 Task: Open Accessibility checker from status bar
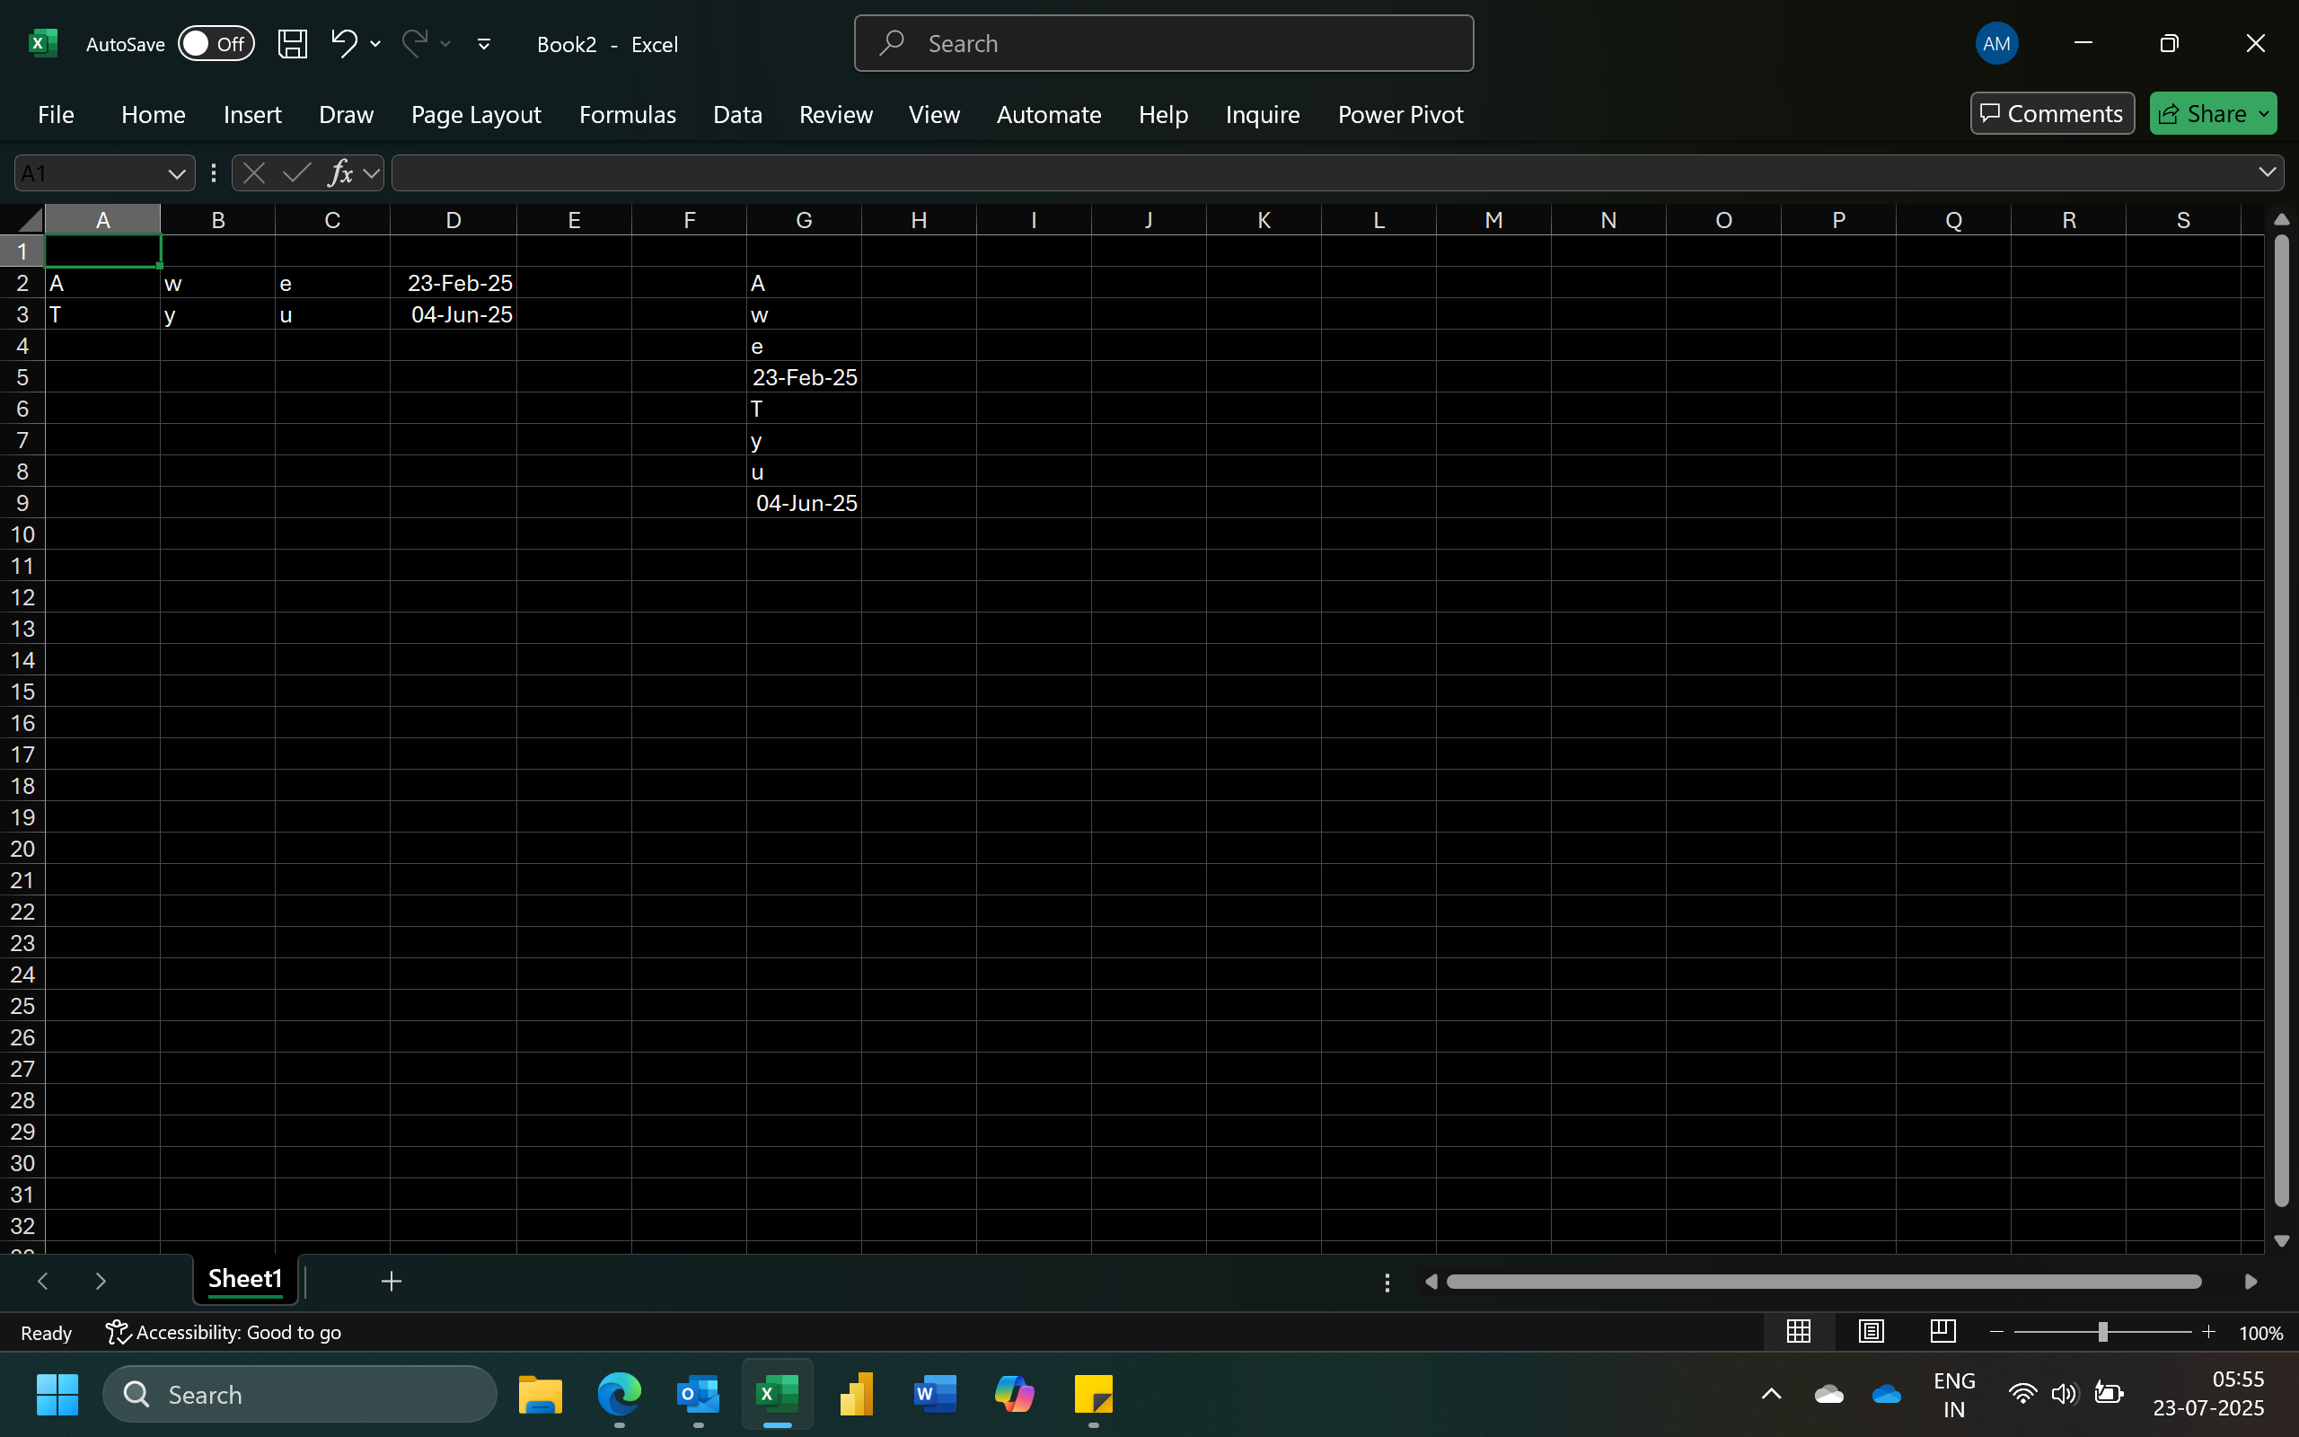coord(224,1333)
